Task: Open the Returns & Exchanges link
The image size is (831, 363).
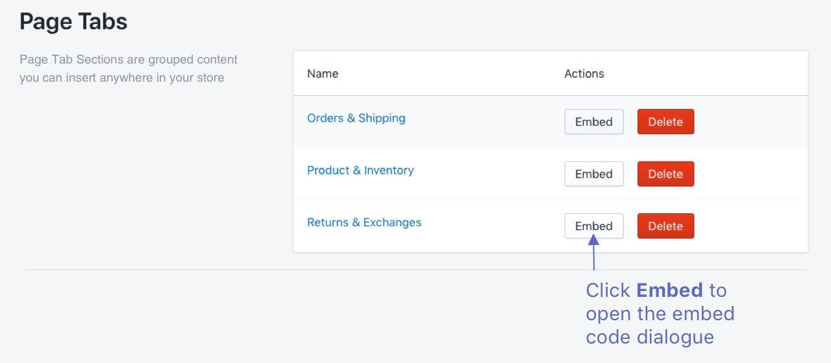Action: [364, 222]
